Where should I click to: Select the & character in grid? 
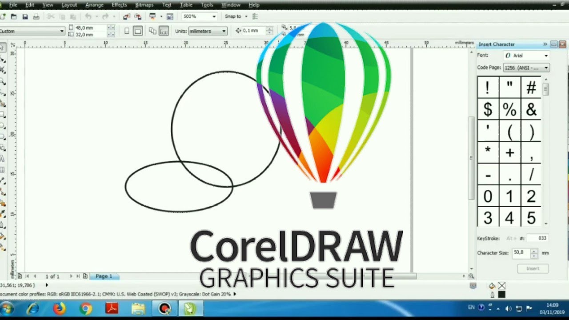point(531,109)
